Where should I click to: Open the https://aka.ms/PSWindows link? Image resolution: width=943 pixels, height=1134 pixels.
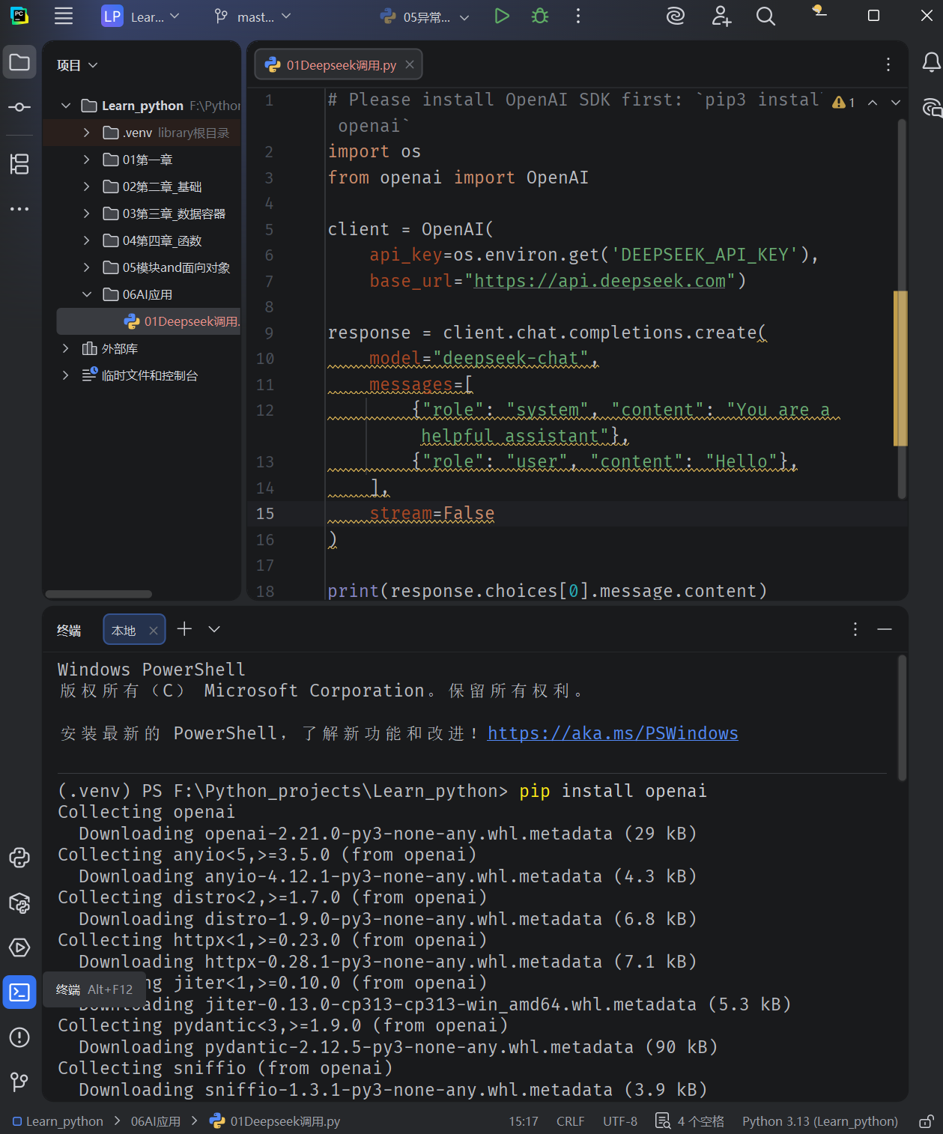tap(613, 733)
